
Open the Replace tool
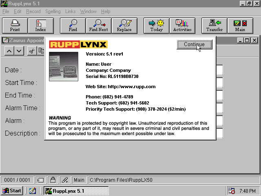[x=124, y=26]
